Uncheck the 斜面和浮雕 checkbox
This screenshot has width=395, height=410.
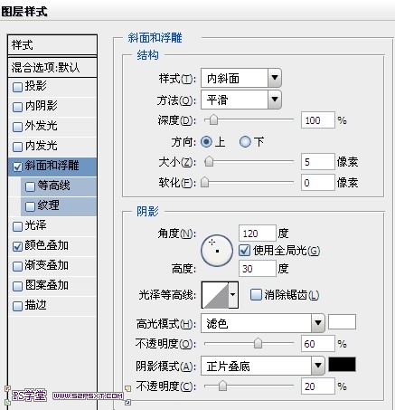tap(17, 167)
